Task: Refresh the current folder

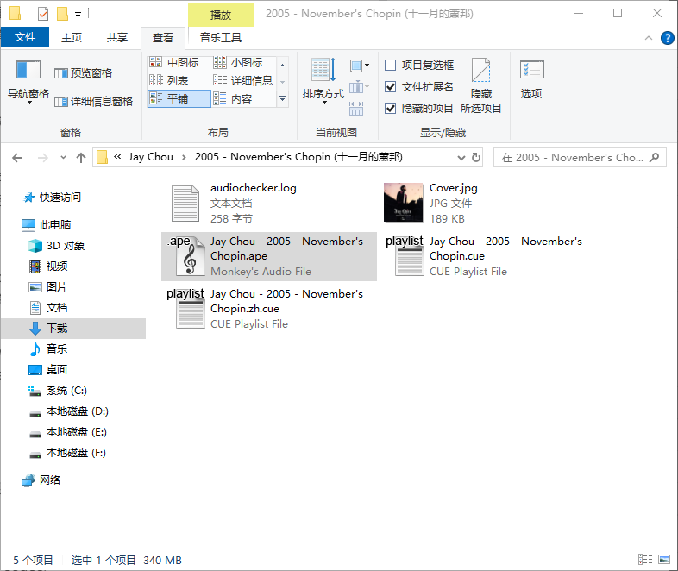Action: 476,157
